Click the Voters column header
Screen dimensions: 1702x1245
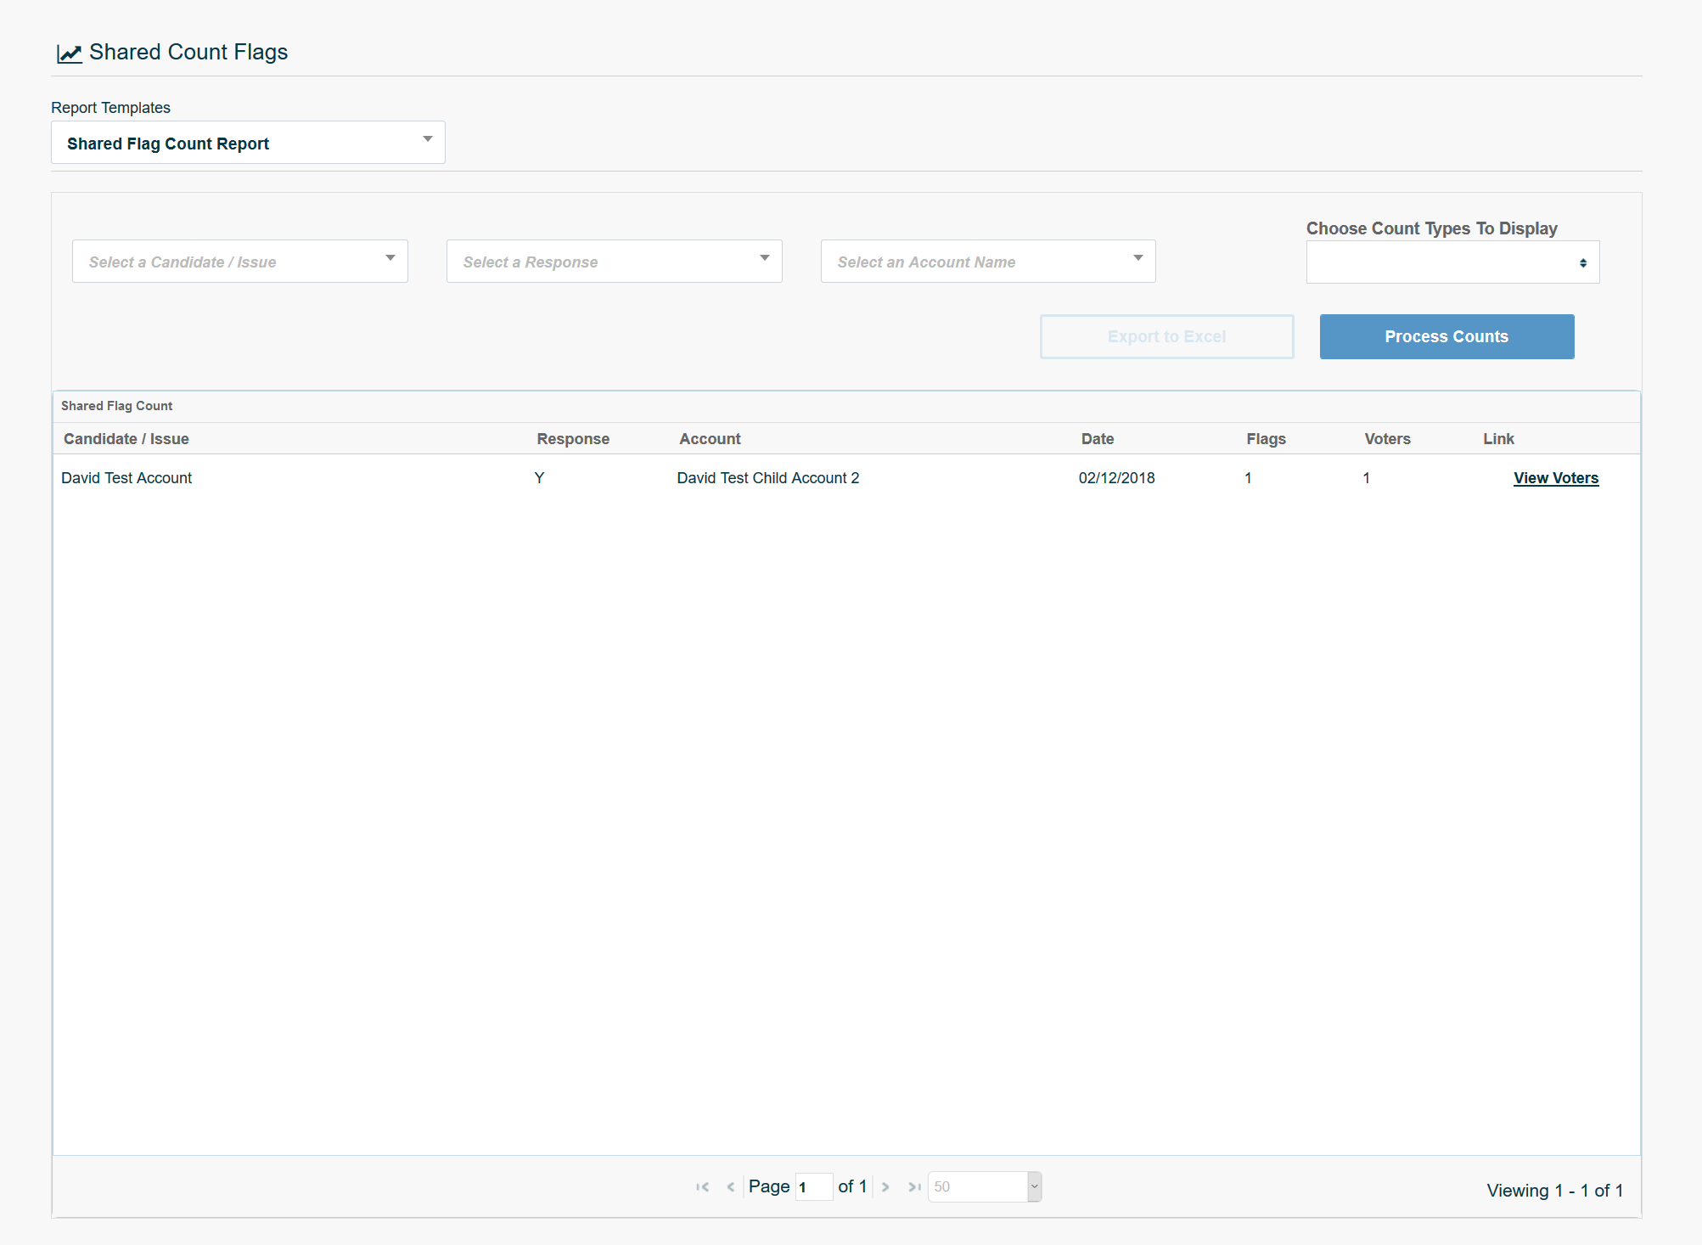tap(1386, 439)
